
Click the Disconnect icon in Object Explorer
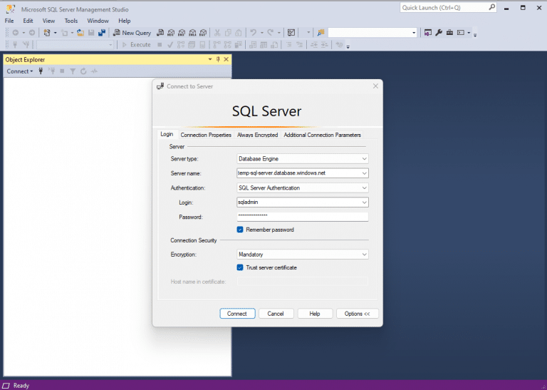(x=51, y=71)
